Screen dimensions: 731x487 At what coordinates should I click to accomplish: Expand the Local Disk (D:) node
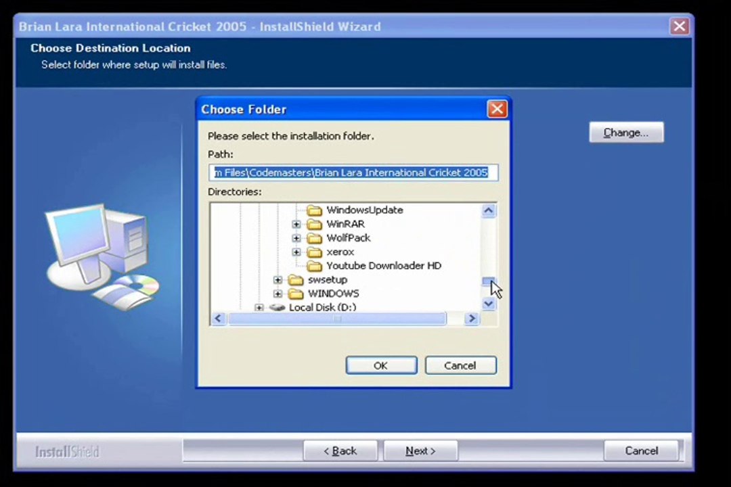pos(259,308)
